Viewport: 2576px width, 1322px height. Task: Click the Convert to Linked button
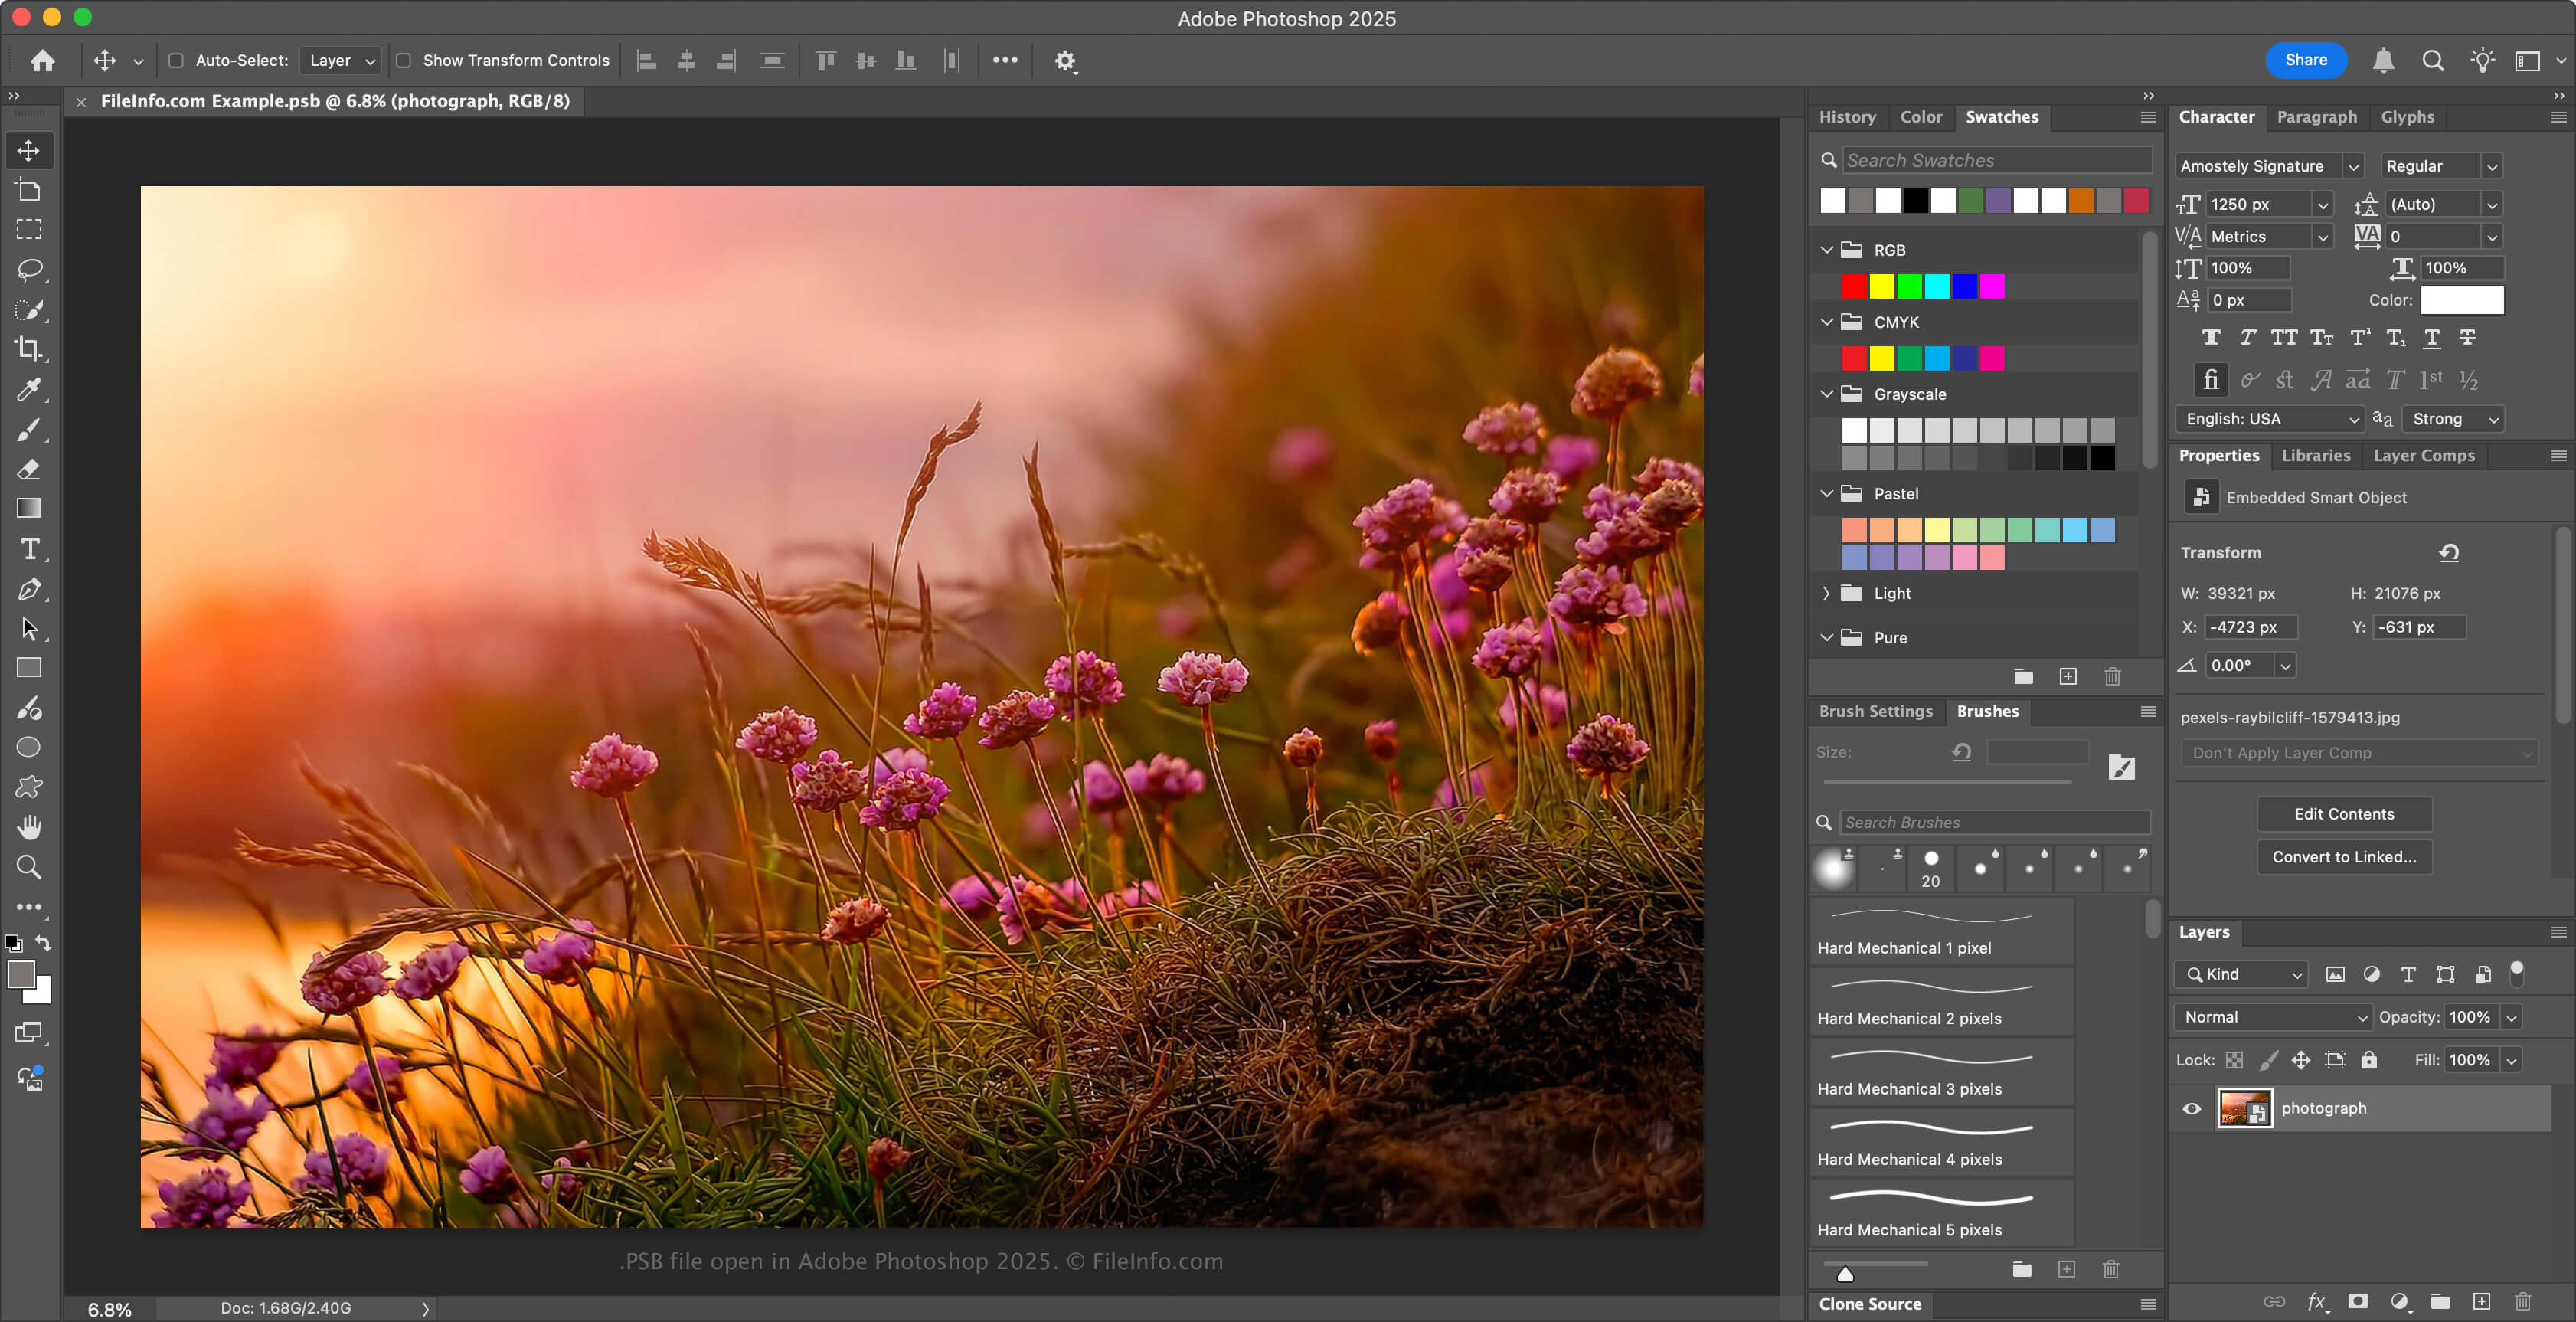click(x=2344, y=857)
